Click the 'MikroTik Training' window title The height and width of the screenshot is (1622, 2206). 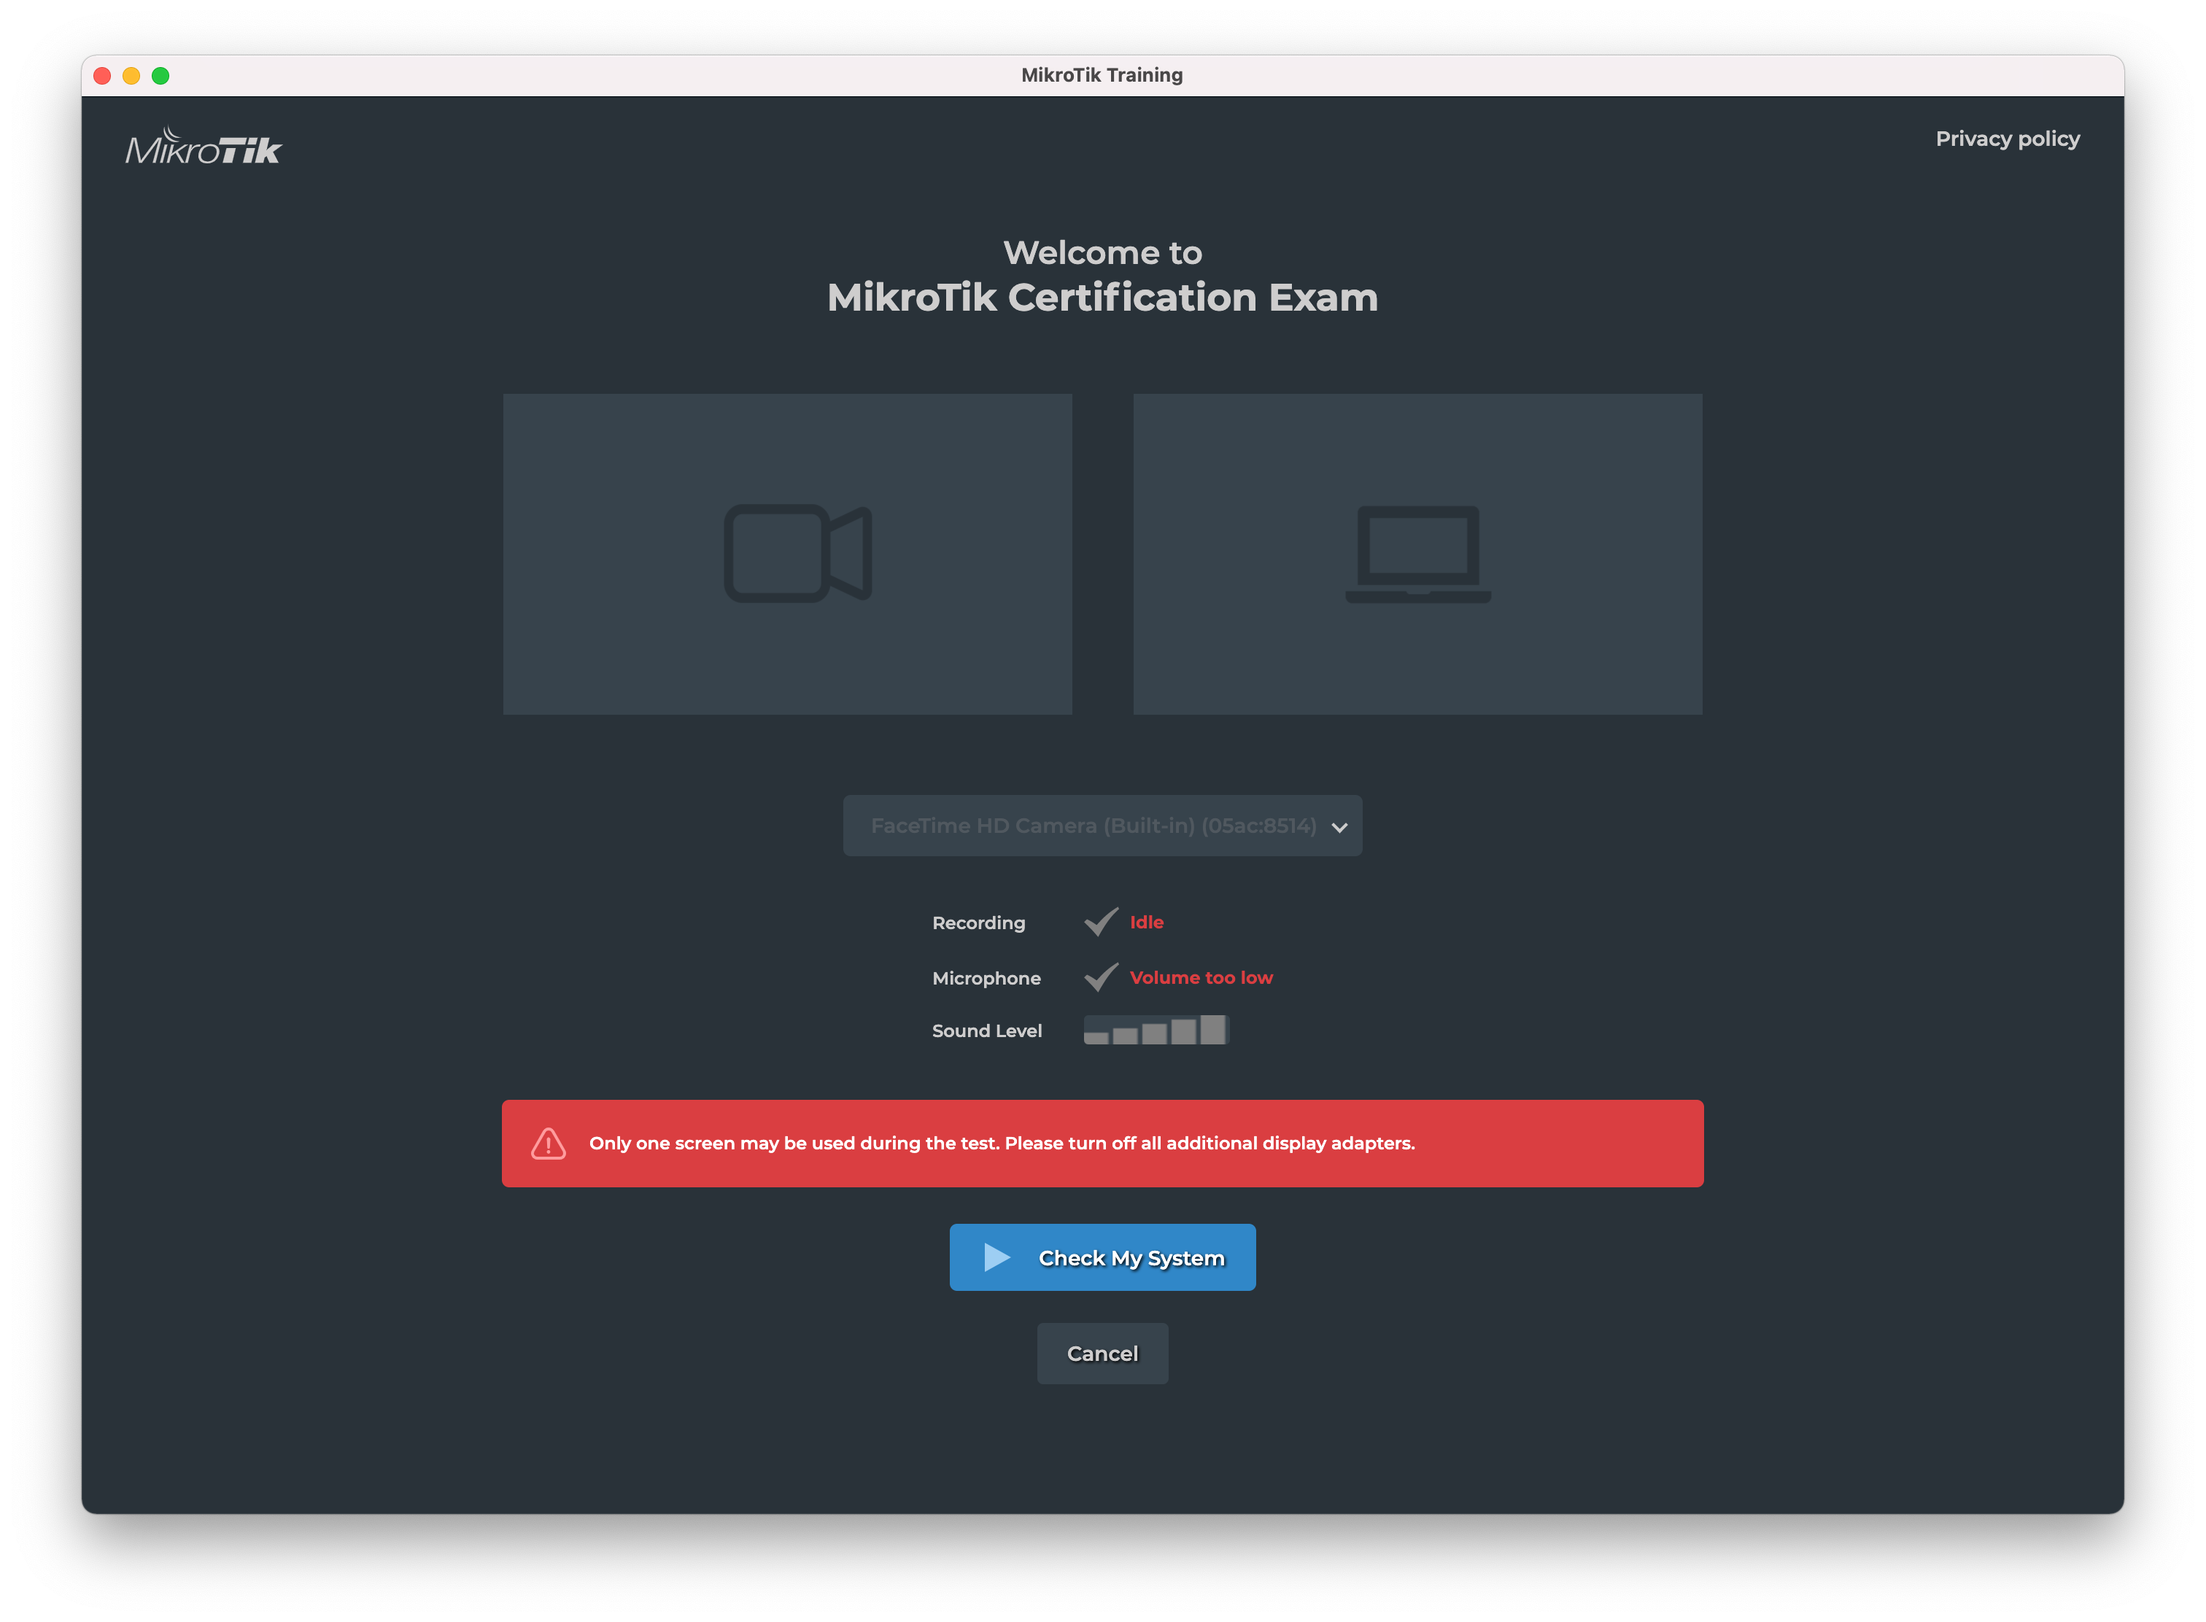point(1102,74)
